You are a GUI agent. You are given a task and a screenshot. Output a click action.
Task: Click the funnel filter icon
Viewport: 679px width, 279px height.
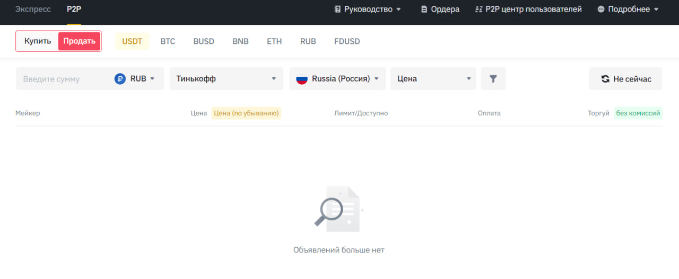click(493, 79)
